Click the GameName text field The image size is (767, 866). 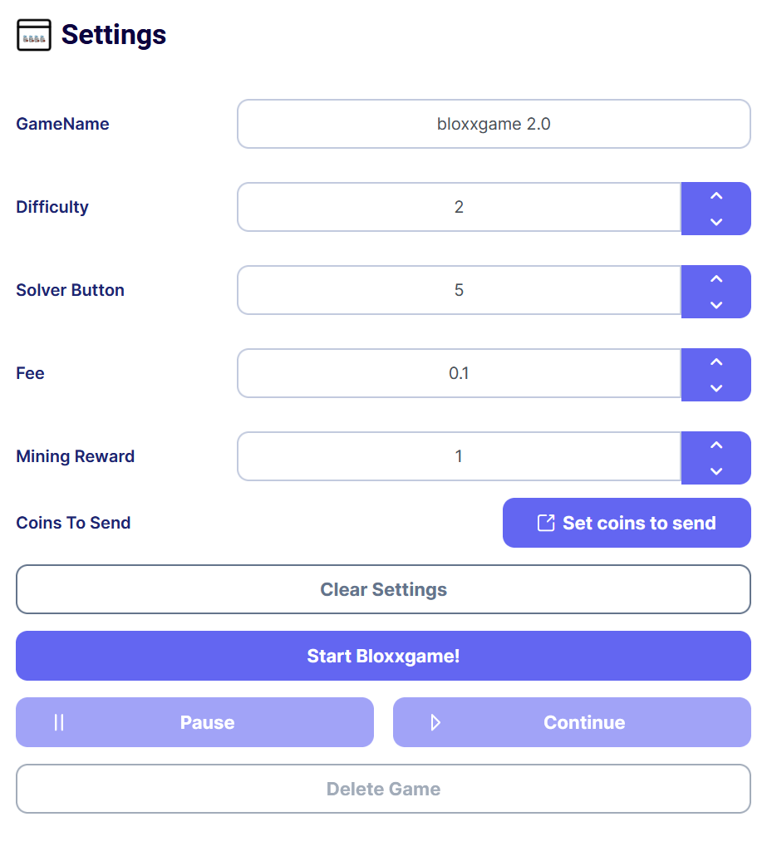[494, 124]
